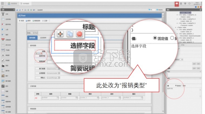Viewport: 205px width, 114px height.
Task: Select the <Select> select tree item
Action: click(185, 17)
